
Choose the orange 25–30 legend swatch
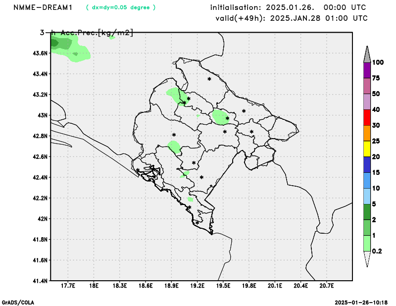pos(367,133)
